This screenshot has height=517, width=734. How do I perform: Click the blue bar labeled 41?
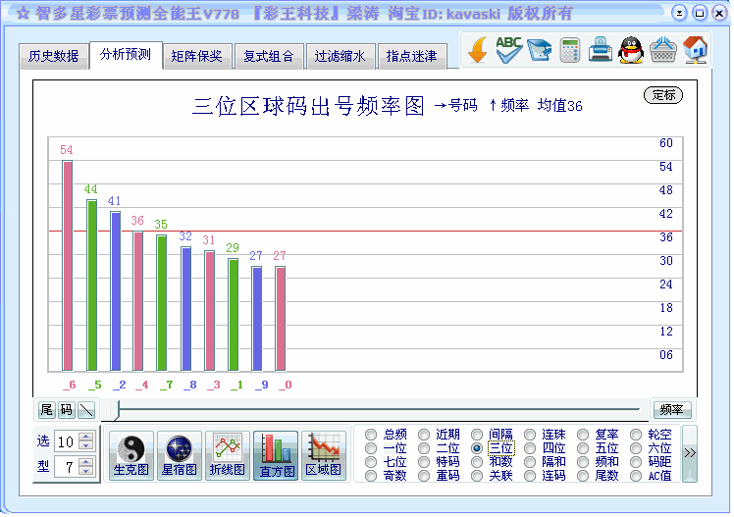[115, 291]
